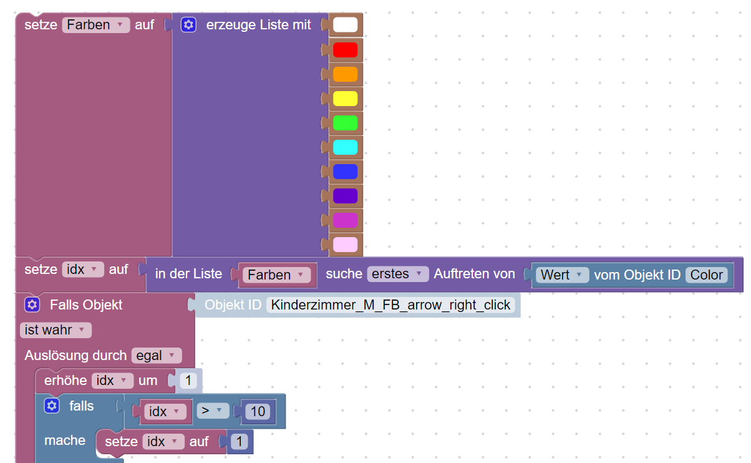Select the 'erhöhe' block label
This screenshot has width=751, height=463.
click(65, 381)
